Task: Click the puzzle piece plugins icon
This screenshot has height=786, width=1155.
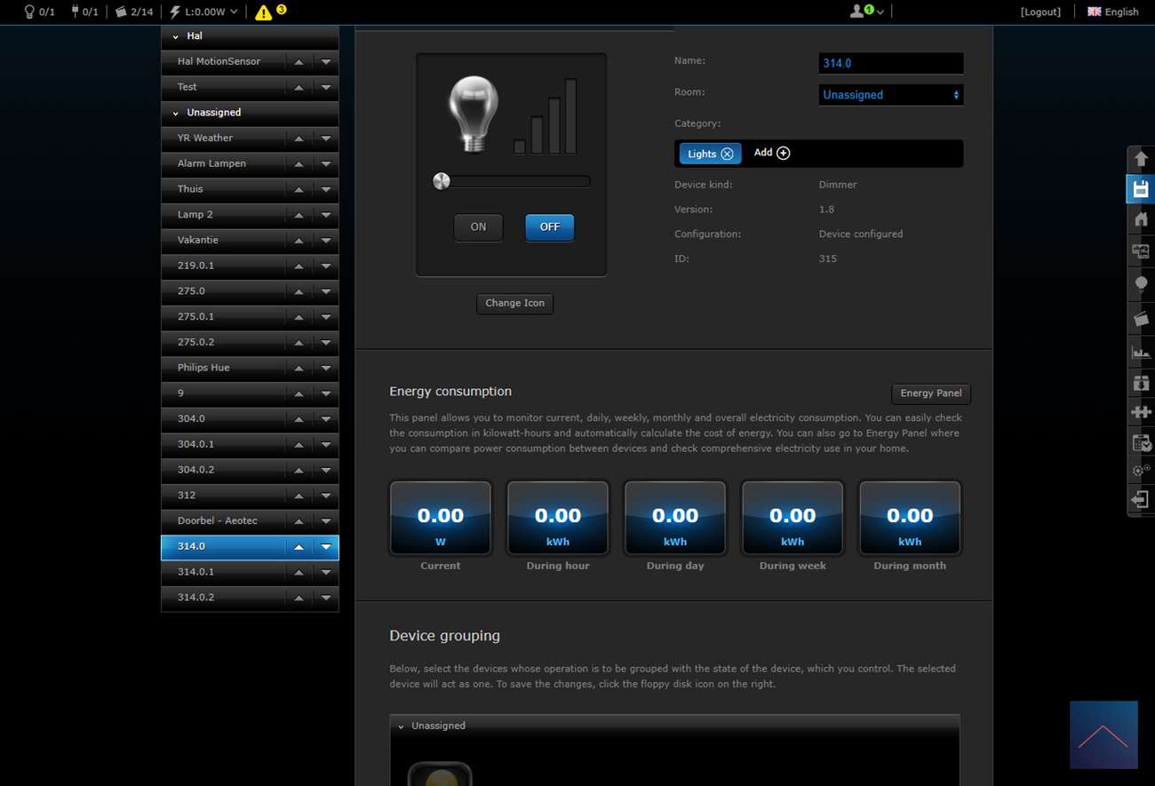Action: tap(1141, 412)
